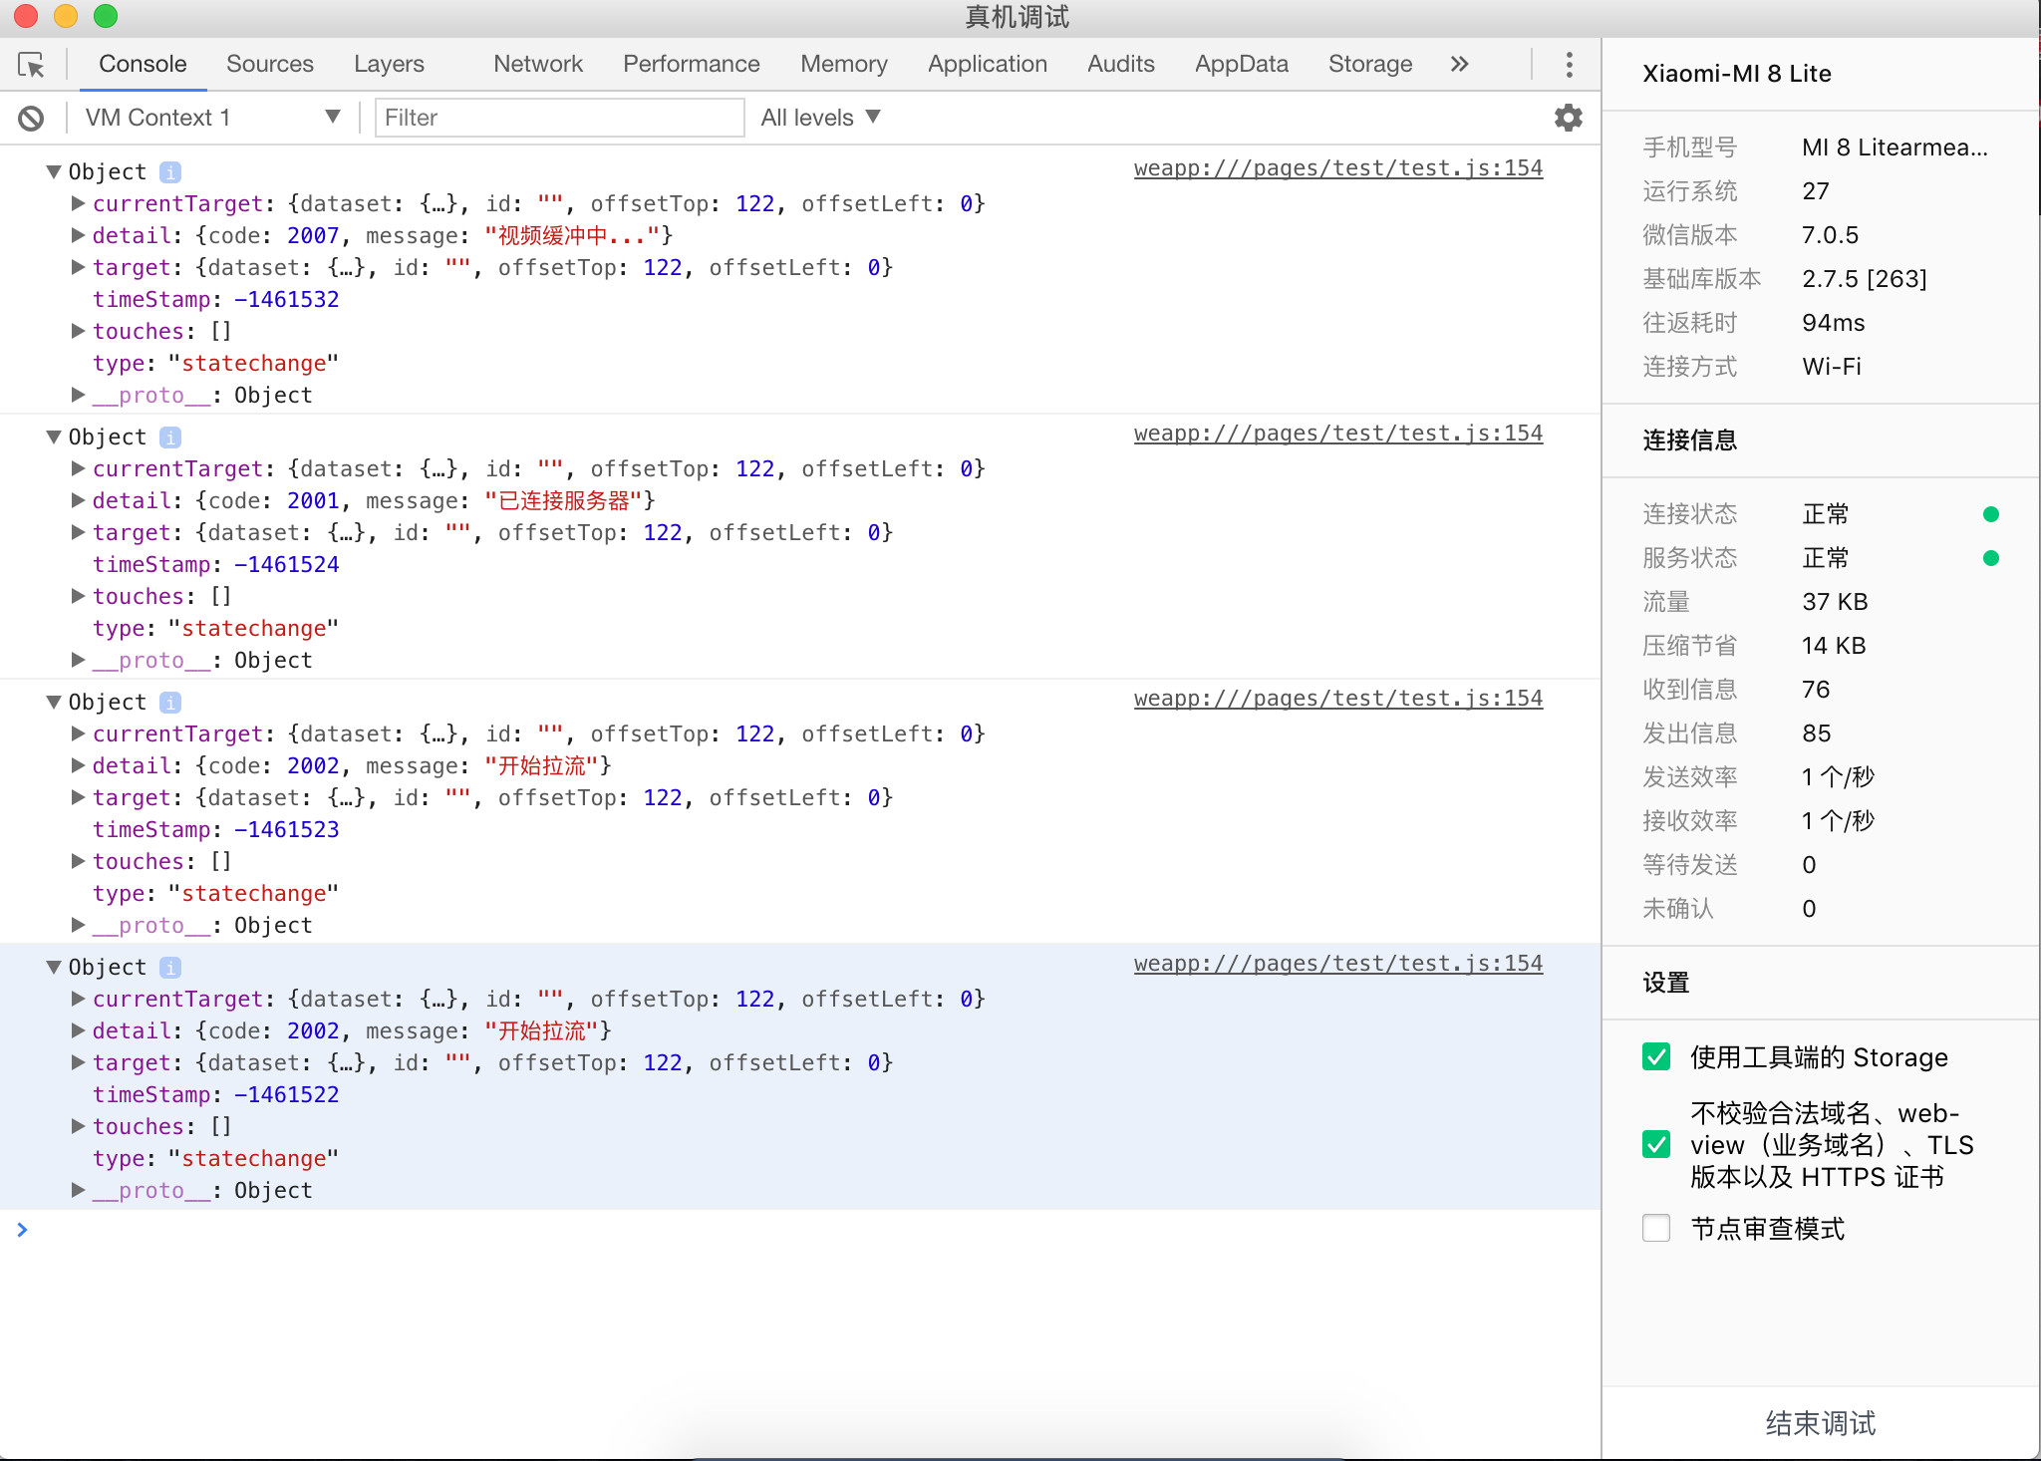Viewport: 2041px width, 1461px height.
Task: Collapse the Object with timeStamp -1461523
Action: tap(54, 702)
